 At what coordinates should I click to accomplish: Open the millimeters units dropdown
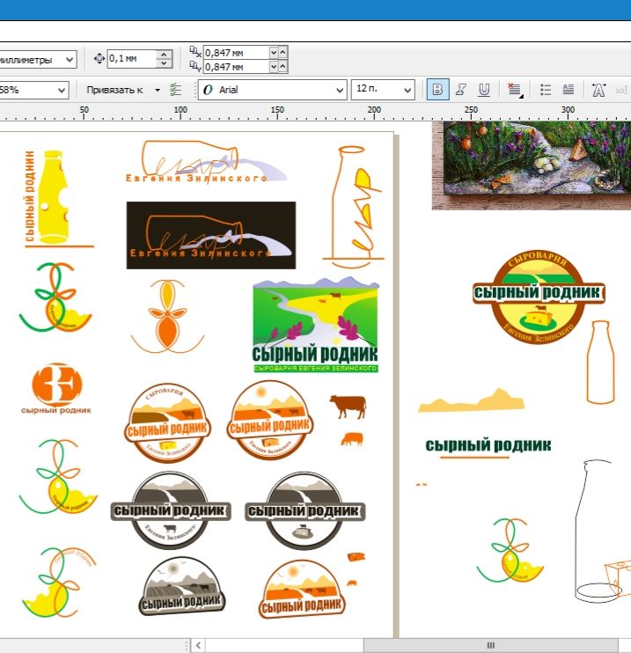70,59
